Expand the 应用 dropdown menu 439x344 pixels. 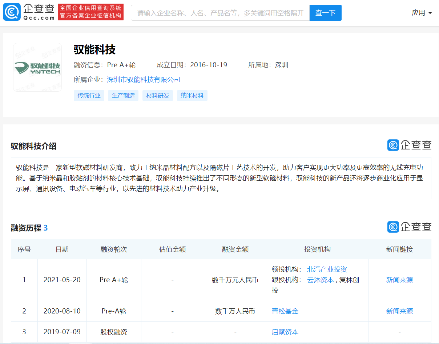(422, 13)
